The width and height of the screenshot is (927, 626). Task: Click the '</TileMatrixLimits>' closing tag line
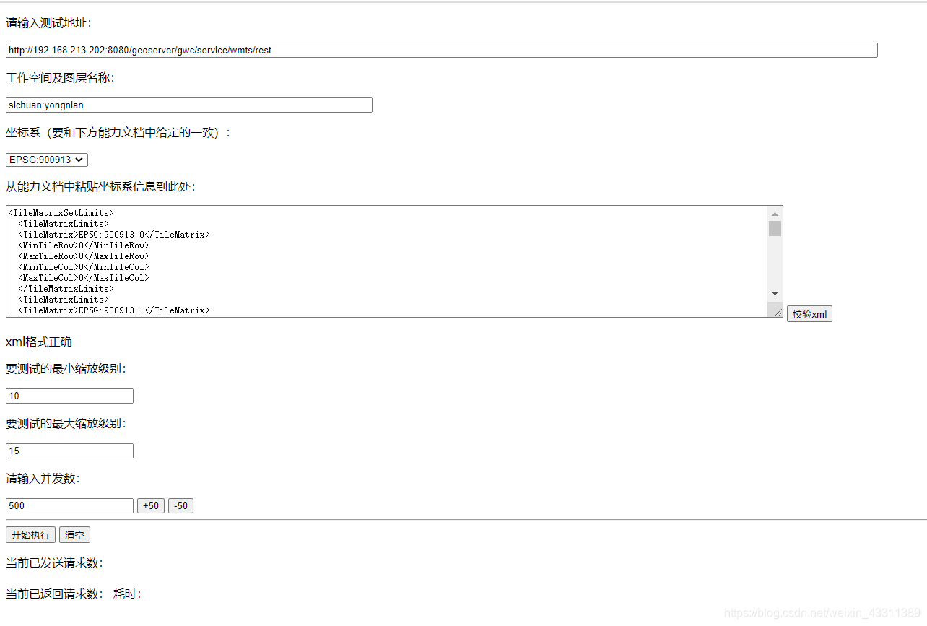[66, 289]
